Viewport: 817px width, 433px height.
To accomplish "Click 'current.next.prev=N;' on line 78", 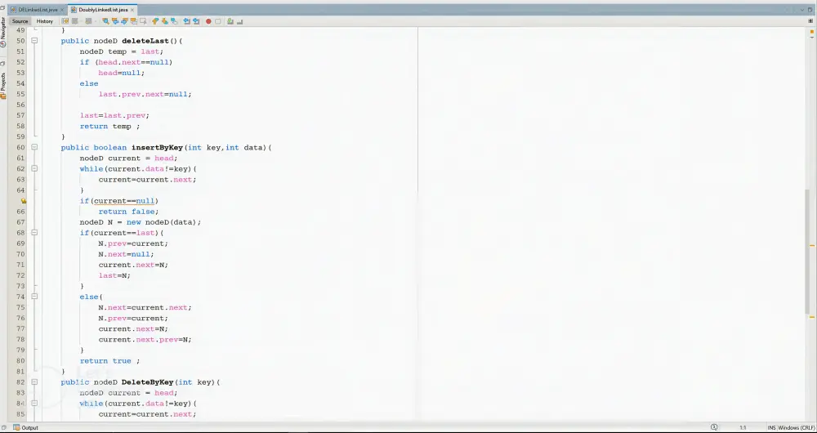I will [x=145, y=339].
